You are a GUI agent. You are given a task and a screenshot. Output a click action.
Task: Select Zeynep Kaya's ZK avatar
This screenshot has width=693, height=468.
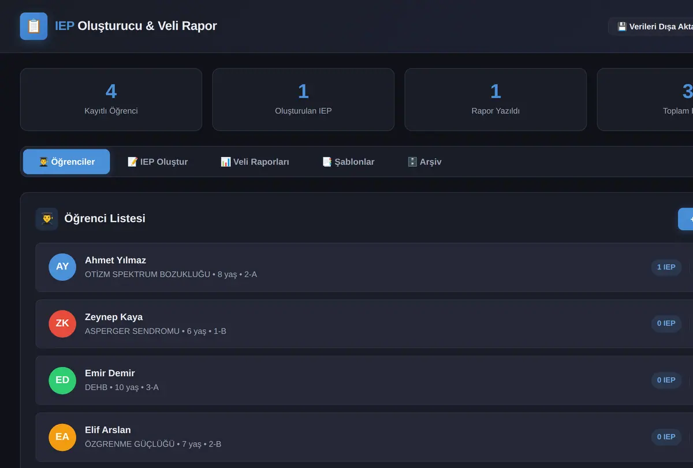click(62, 323)
